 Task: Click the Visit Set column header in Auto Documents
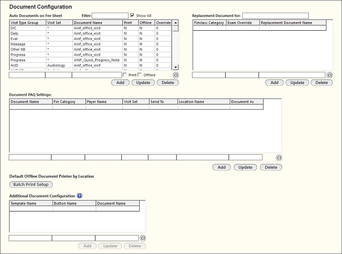point(59,23)
